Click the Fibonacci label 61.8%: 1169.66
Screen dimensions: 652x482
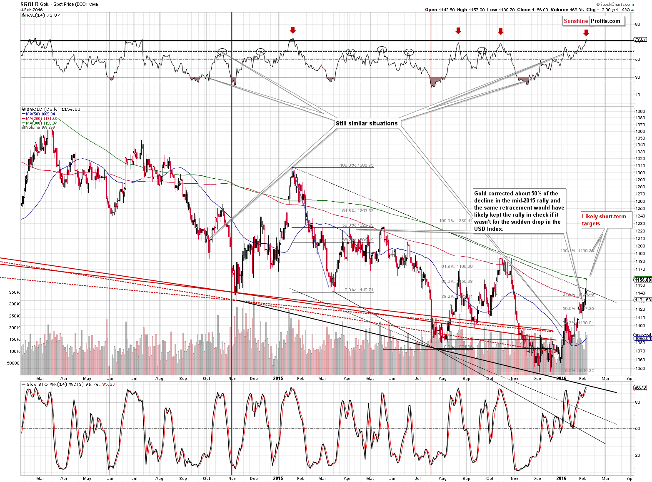pos(457,267)
